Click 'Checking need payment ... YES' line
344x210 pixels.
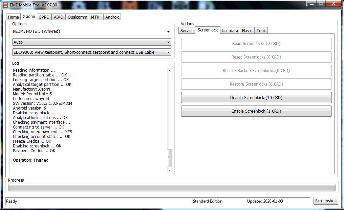42,132
